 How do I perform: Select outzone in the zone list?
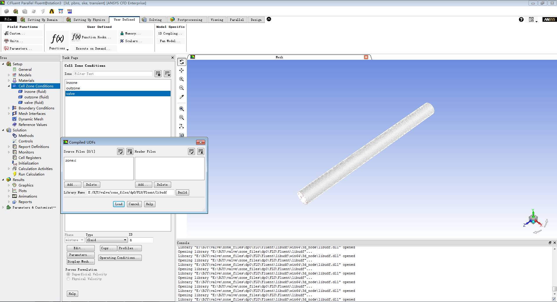point(118,88)
